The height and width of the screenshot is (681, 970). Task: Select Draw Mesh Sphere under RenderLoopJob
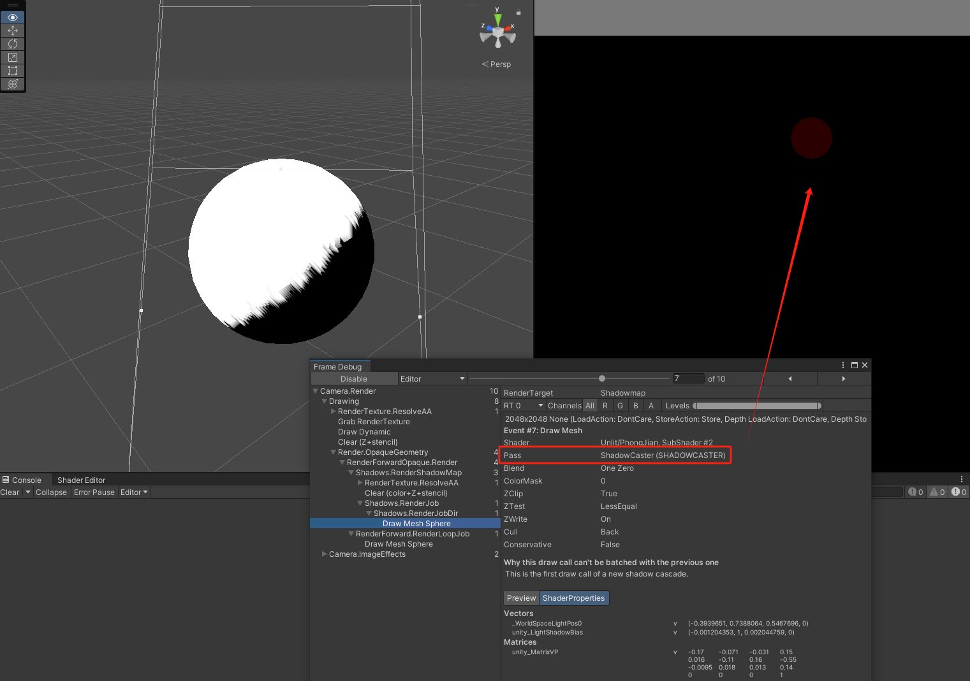click(x=399, y=544)
